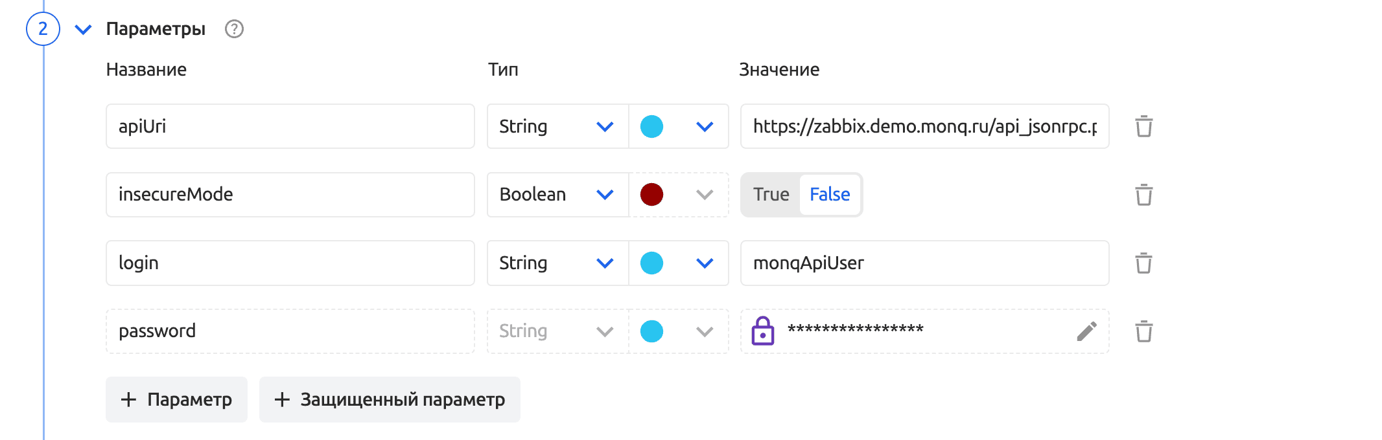The width and height of the screenshot is (1382, 440).
Task: Click the Защищенный параметр button
Action: point(390,400)
